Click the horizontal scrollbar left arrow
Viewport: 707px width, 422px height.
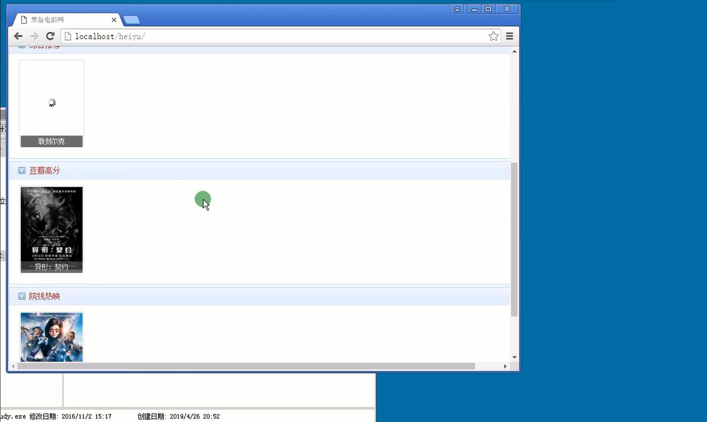coord(13,366)
